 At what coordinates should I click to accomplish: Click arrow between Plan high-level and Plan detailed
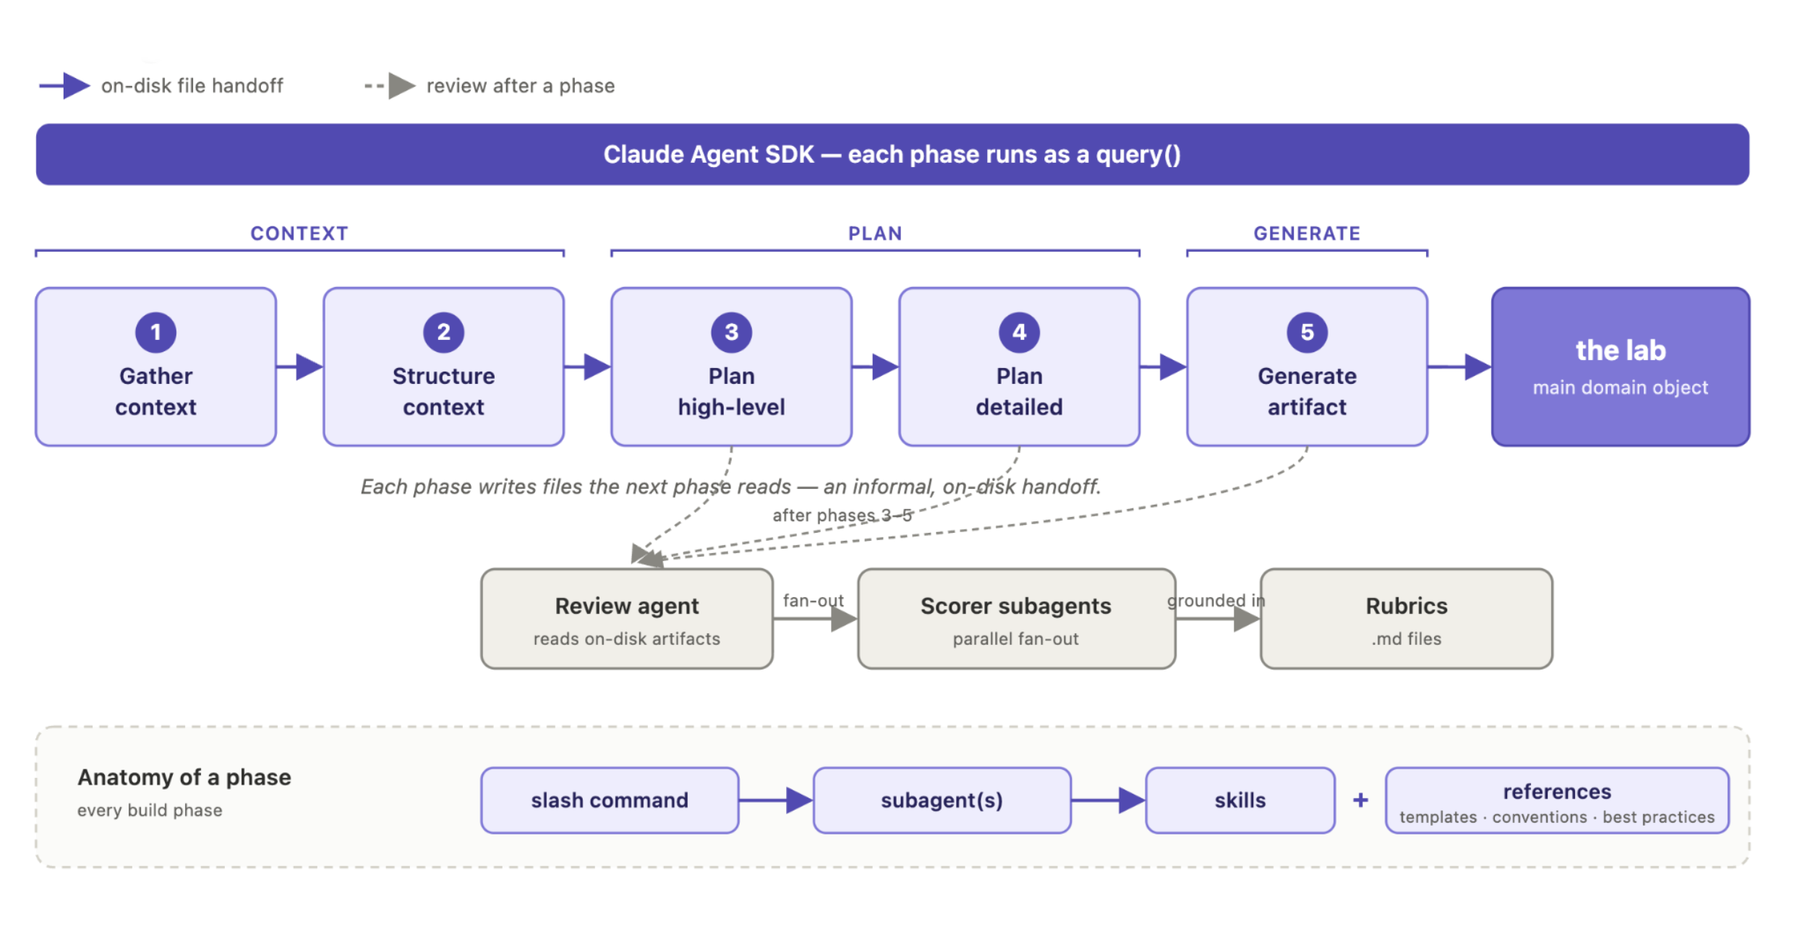click(x=875, y=367)
